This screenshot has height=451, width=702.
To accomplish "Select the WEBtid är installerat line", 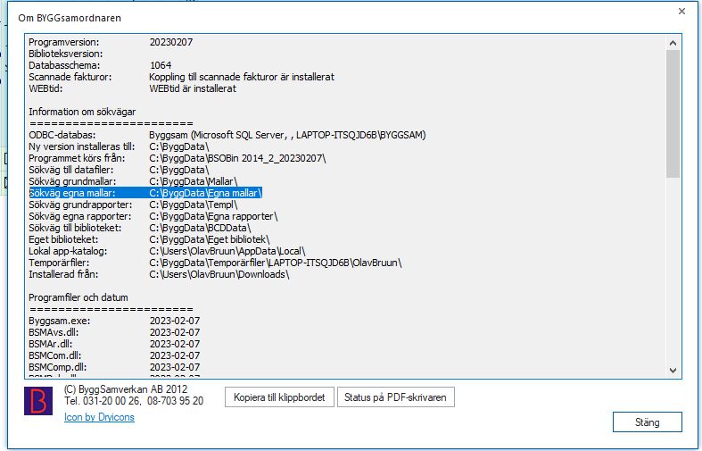I will click(133, 88).
